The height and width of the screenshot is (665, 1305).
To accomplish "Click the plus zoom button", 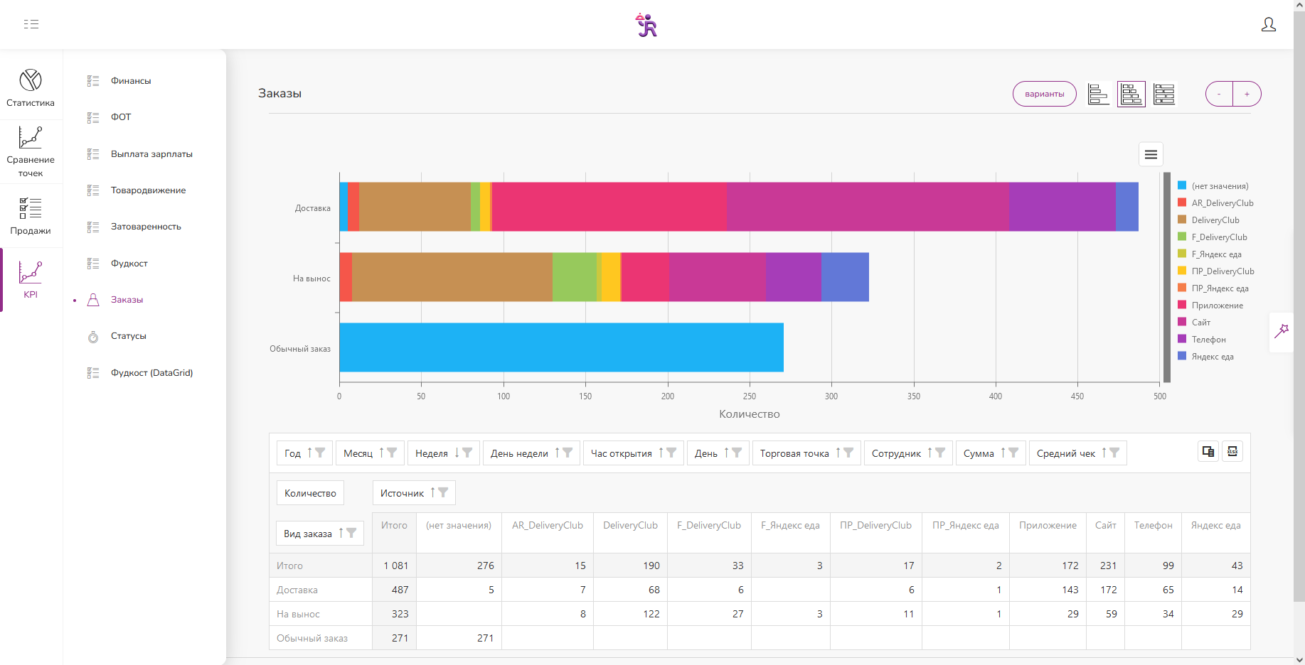I will [1247, 94].
